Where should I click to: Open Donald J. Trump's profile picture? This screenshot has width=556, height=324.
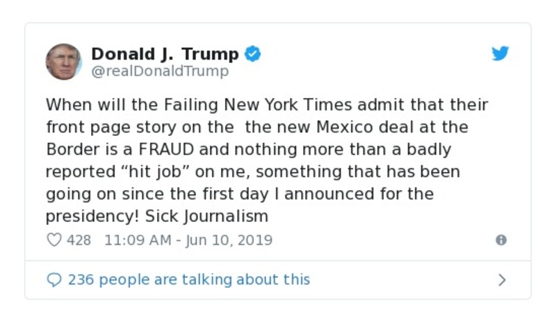[x=64, y=61]
